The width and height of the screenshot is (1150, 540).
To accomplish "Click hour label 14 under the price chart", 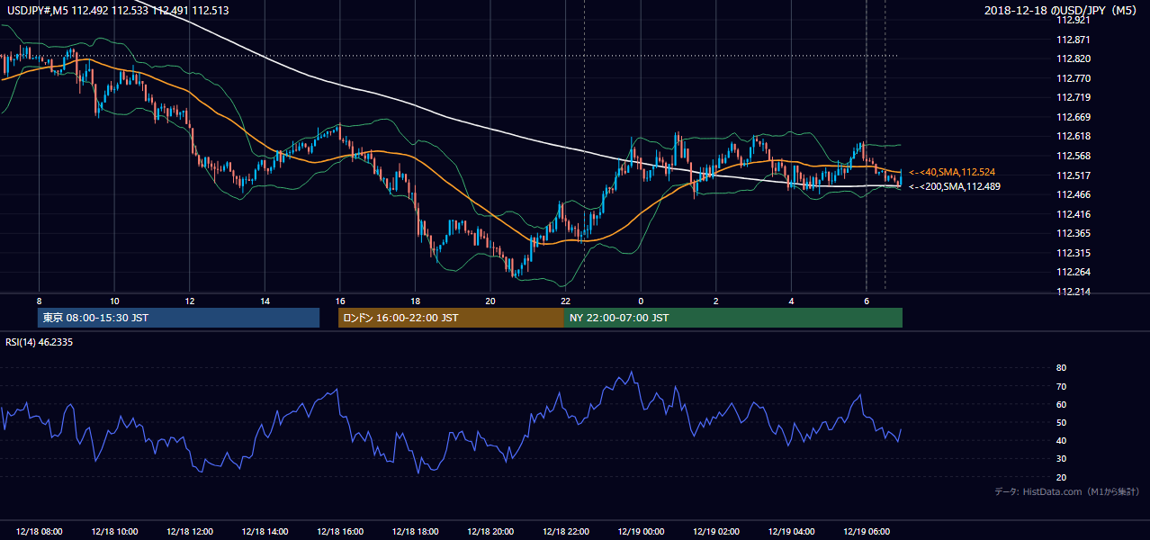I will pyautogui.click(x=265, y=301).
